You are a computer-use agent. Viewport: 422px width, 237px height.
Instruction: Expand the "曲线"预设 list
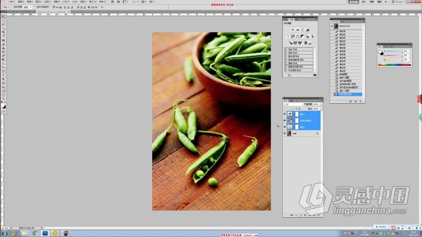tap(286, 53)
